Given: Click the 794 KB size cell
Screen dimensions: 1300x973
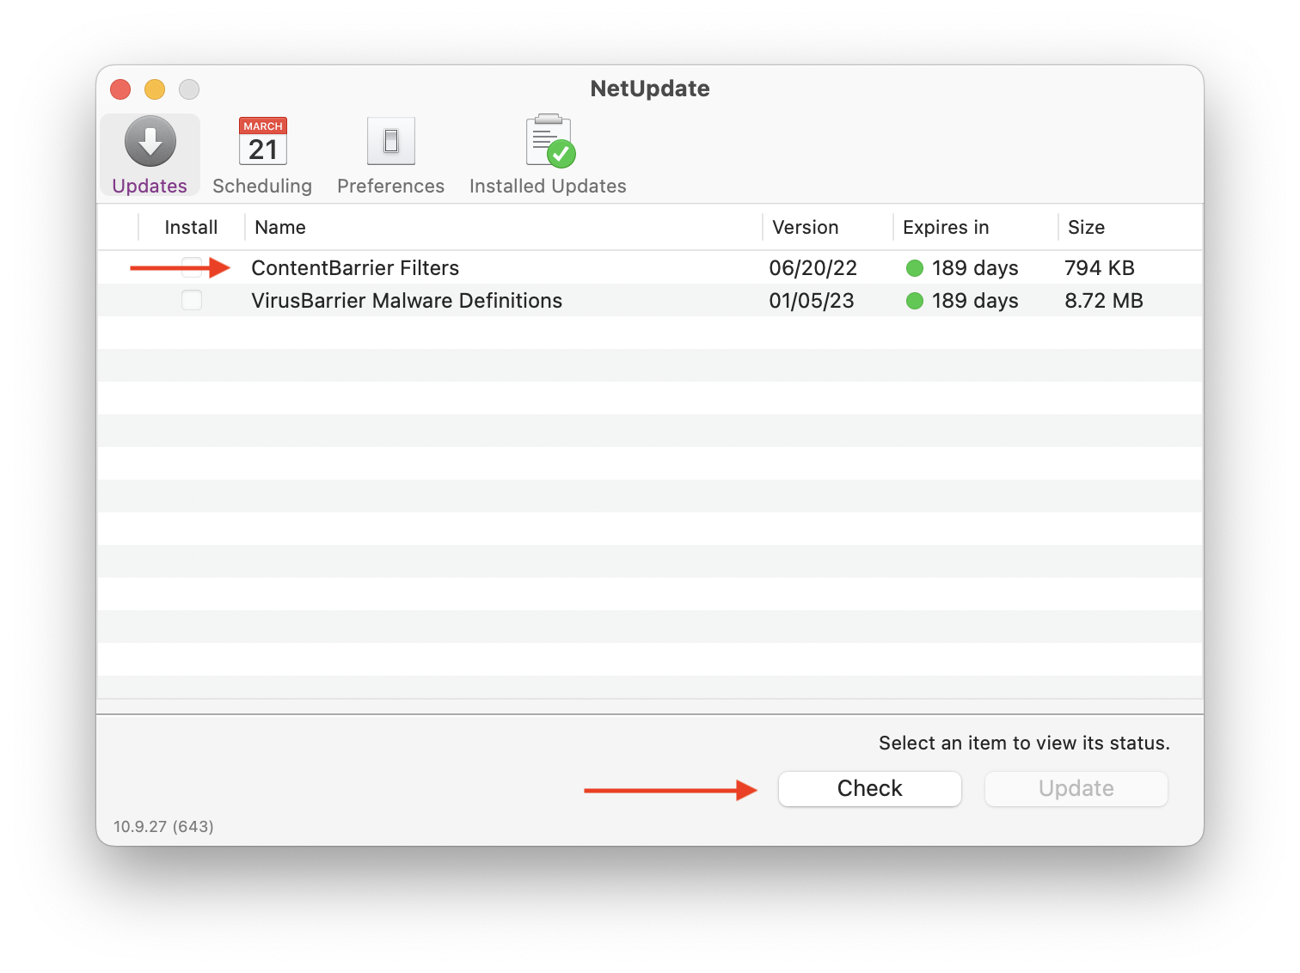Looking at the screenshot, I should point(1099,268).
